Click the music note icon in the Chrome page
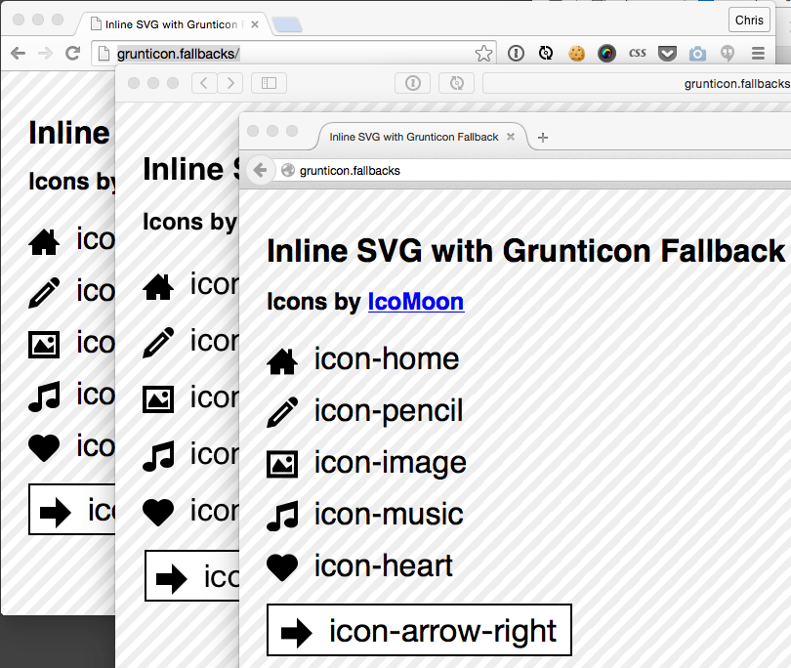Screen dimensions: 791x668 (44, 397)
